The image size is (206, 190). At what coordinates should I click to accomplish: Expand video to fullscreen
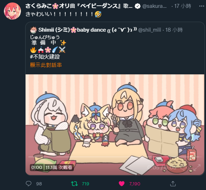click(x=197, y=168)
